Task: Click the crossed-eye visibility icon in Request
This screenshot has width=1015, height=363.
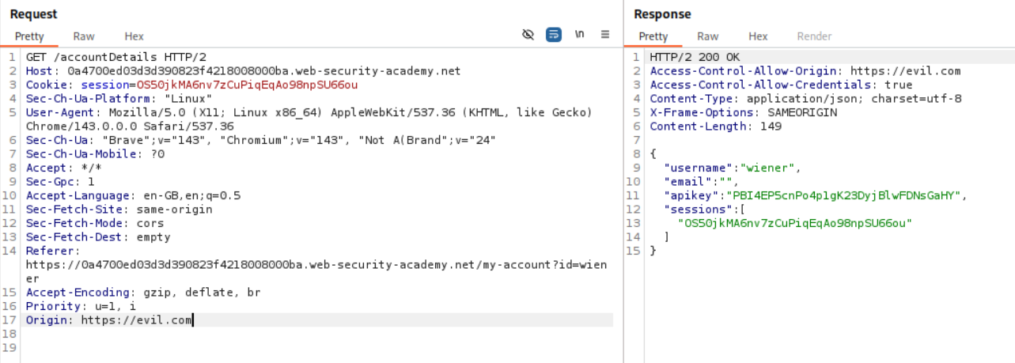Action: 528,35
